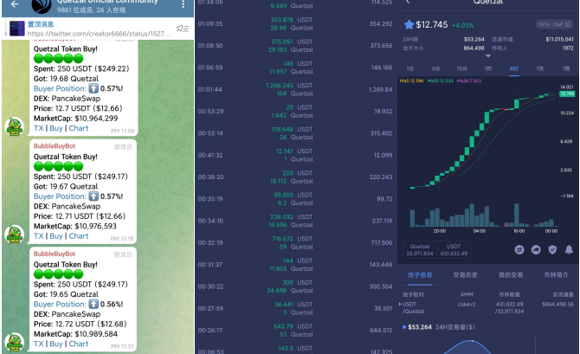Click the 01:09:35 trade row
This screenshot has width=580, height=354.
click(295, 23)
